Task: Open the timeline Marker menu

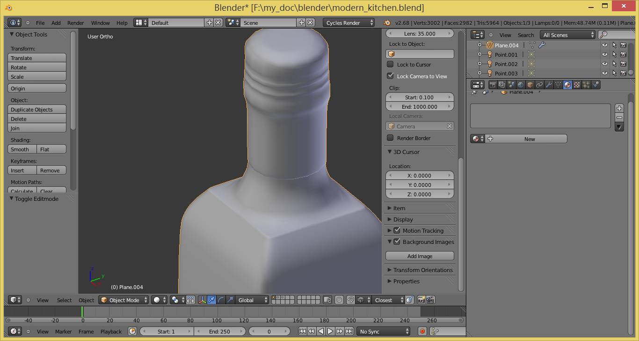Action: [63, 331]
